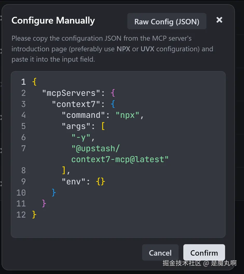Cancel the manual configuration
The image size is (244, 274).
click(160, 253)
